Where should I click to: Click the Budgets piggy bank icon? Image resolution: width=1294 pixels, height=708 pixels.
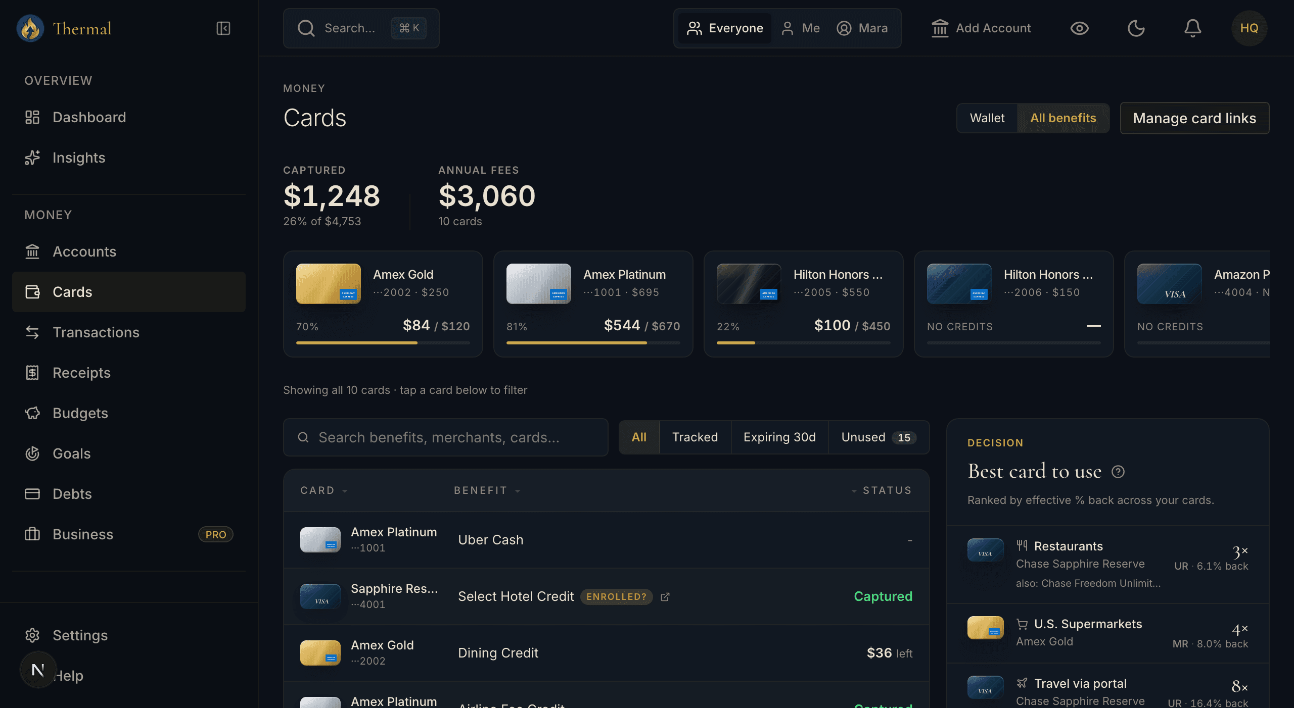click(x=32, y=413)
